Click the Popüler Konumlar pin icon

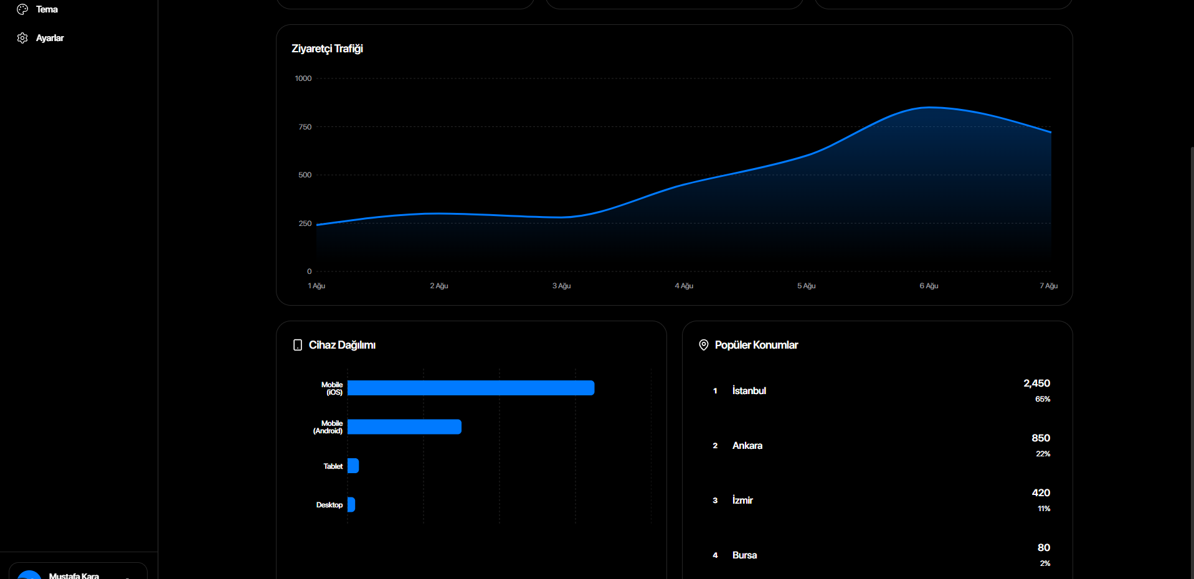click(704, 345)
